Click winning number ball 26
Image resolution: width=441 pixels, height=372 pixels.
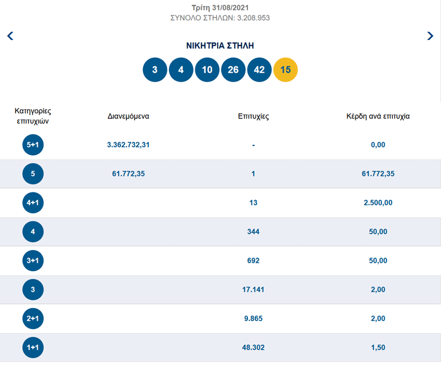click(x=233, y=70)
